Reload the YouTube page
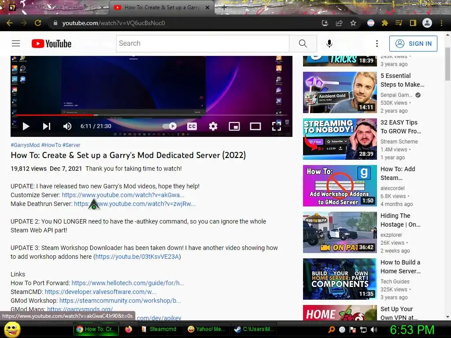Image resolution: width=451 pixels, height=338 pixels. pos(38,23)
